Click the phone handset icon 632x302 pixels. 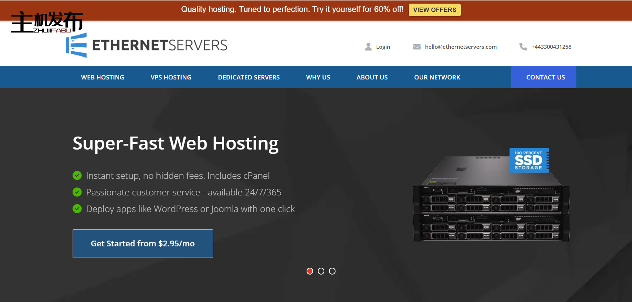point(523,47)
